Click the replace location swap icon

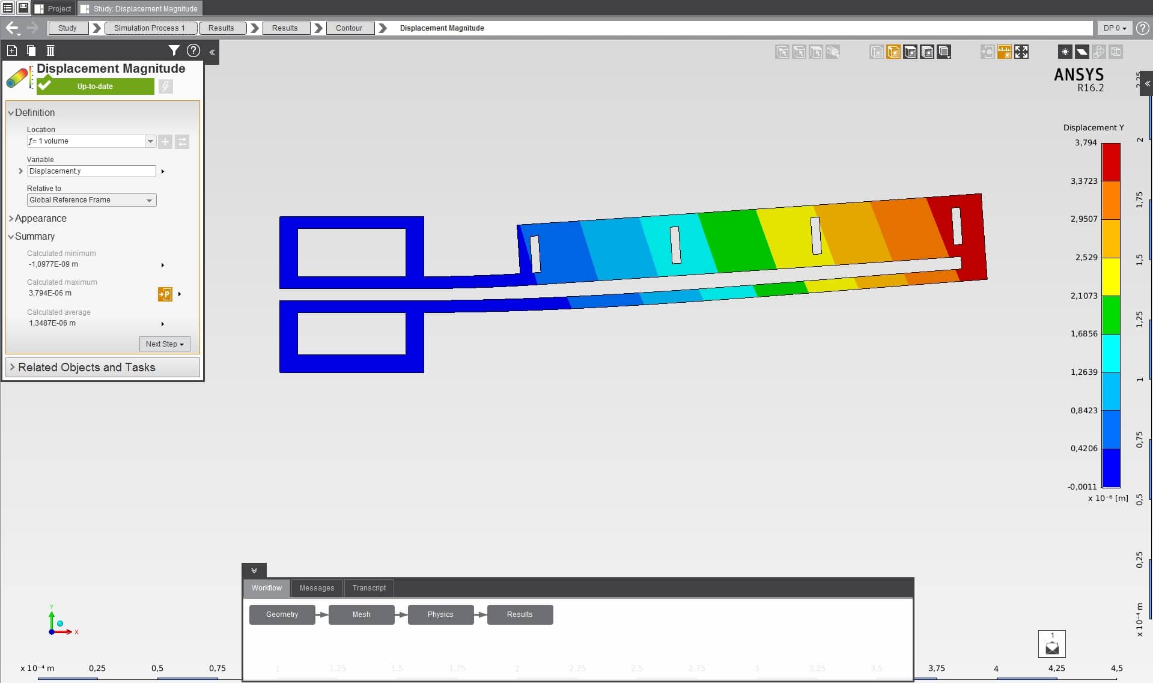click(x=182, y=142)
